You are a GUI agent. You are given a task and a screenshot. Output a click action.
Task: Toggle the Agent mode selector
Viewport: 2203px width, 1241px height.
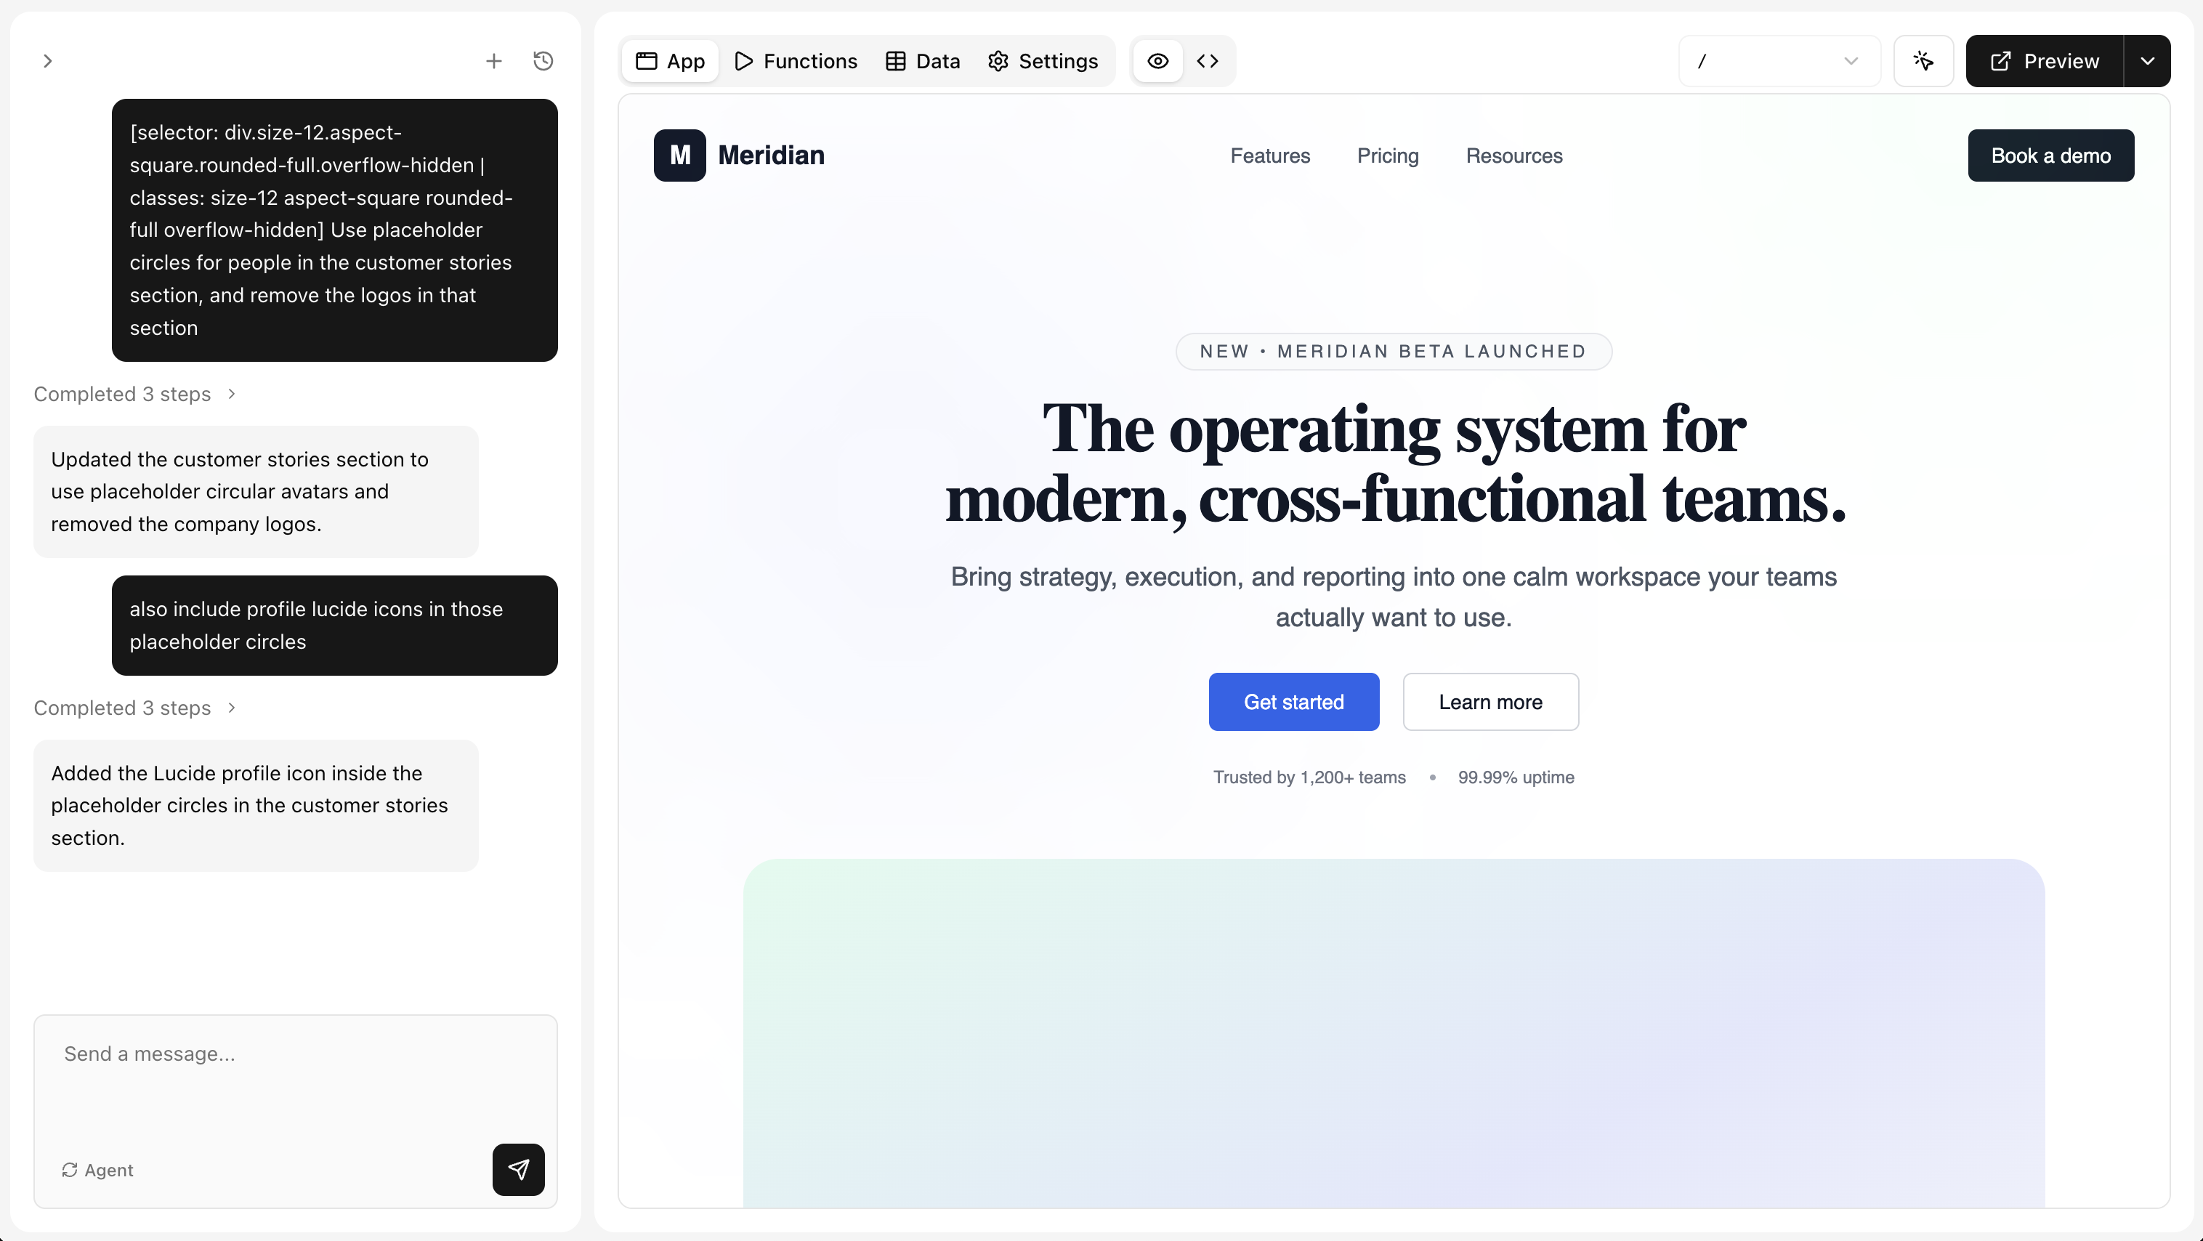97,1170
